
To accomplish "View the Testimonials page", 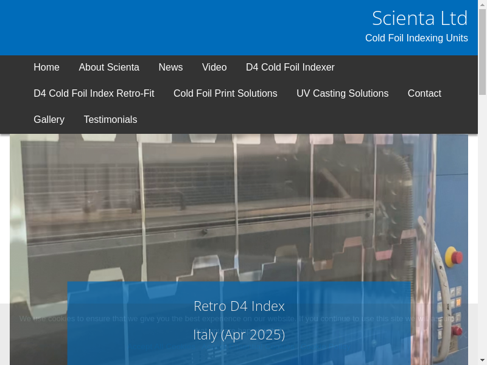I will 110,120.
